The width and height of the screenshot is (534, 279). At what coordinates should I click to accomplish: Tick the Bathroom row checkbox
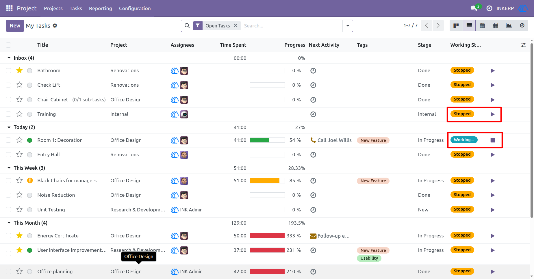(8, 71)
